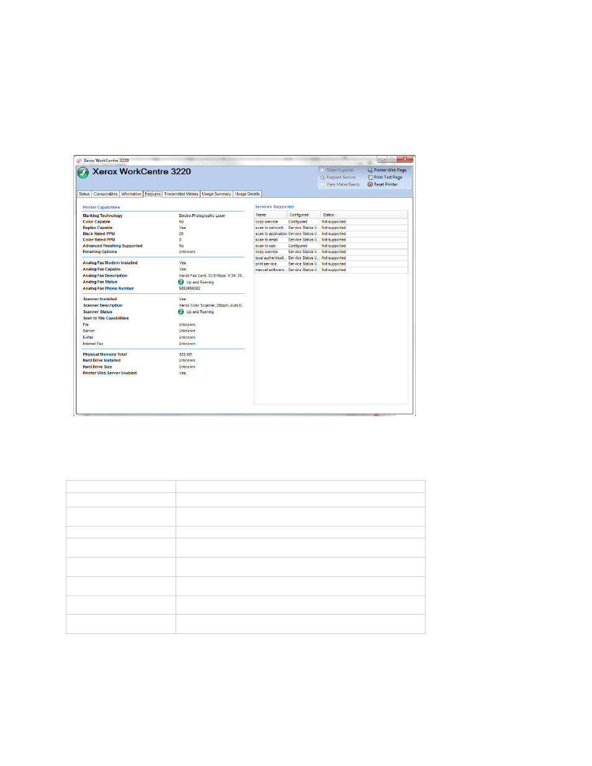Click the Scan to File Capabilities label

(x=106, y=318)
